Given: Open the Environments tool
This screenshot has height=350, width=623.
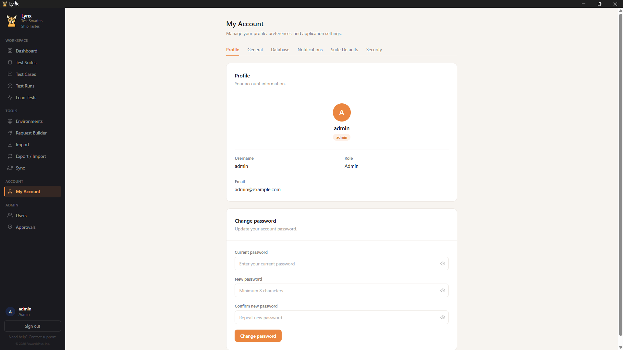Looking at the screenshot, I should click(29, 121).
